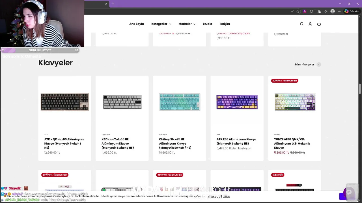Open the Studio menu item
The height and width of the screenshot is (203, 362).
point(207,24)
